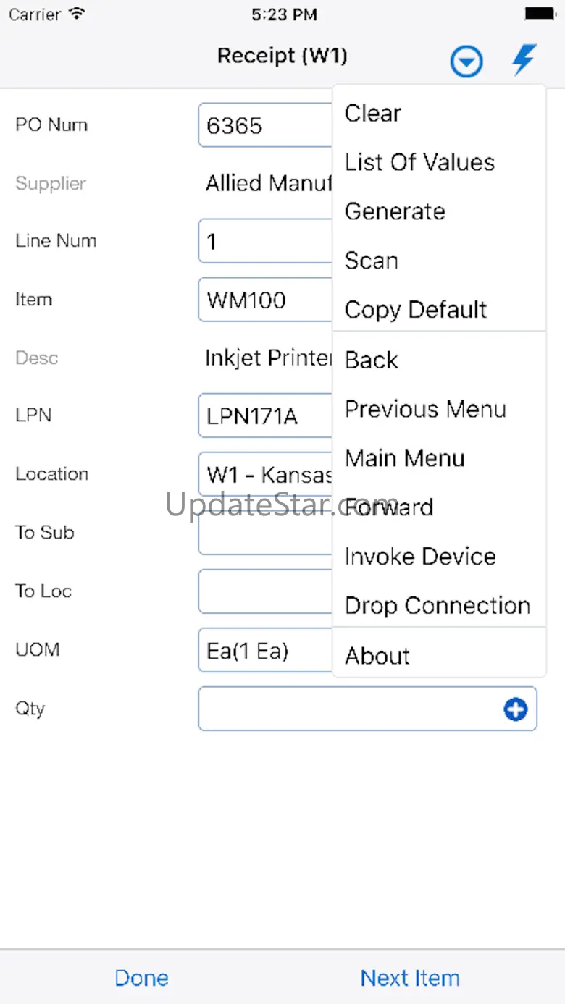The image size is (565, 1004).
Task: Tap Back in the menu
Action: tap(372, 360)
